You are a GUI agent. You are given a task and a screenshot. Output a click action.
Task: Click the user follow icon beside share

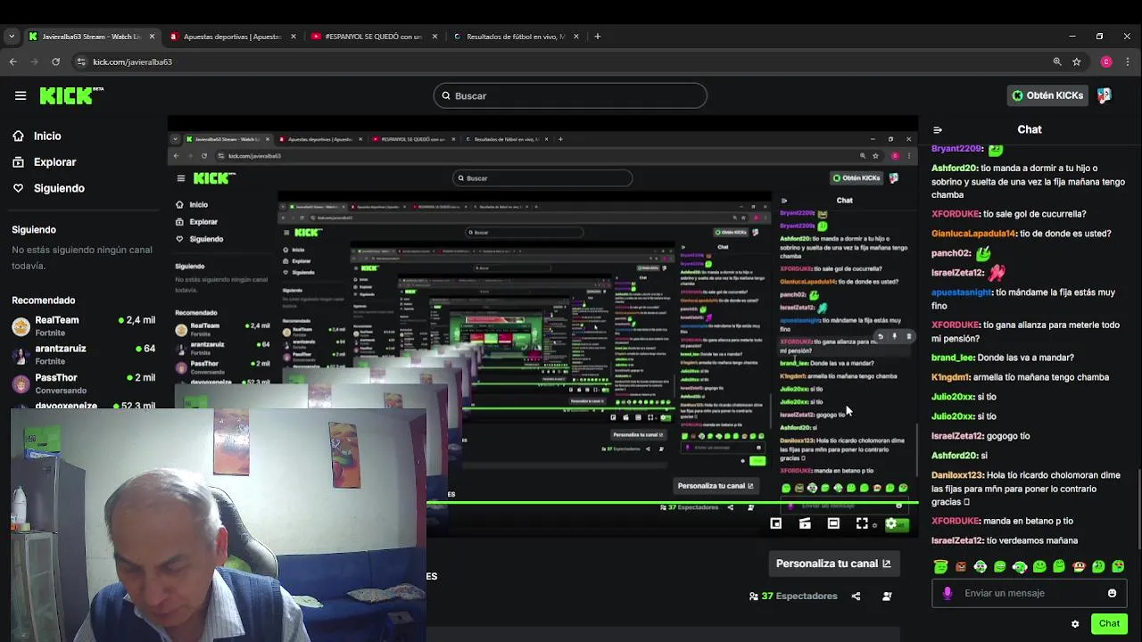point(887,596)
